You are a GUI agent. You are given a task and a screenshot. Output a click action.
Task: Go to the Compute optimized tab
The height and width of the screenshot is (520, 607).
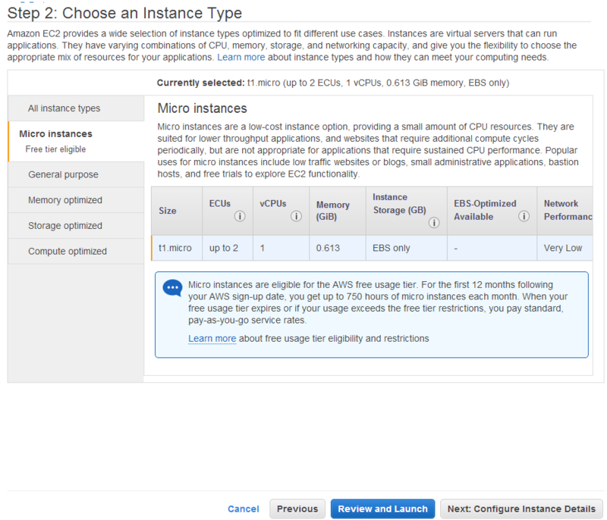(68, 251)
